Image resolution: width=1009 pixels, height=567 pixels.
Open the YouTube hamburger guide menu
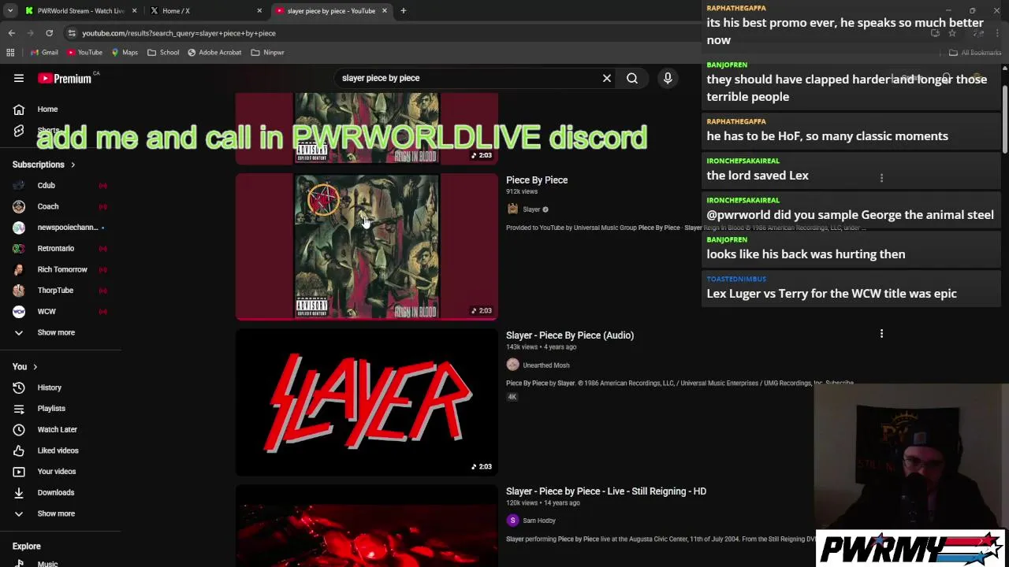(x=19, y=78)
